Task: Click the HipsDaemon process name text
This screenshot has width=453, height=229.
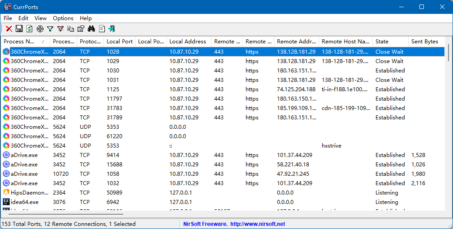Action: [x=30, y=192]
